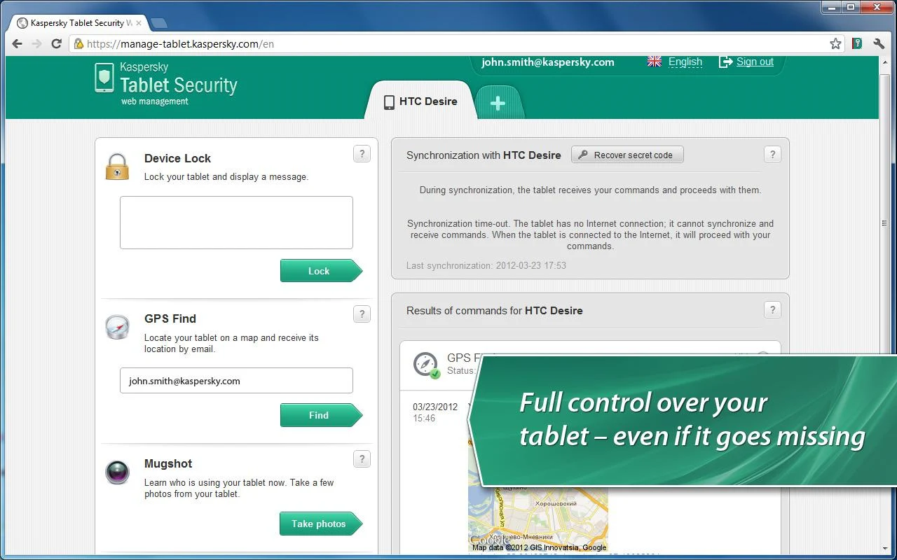Click the Sign out link

click(755, 62)
